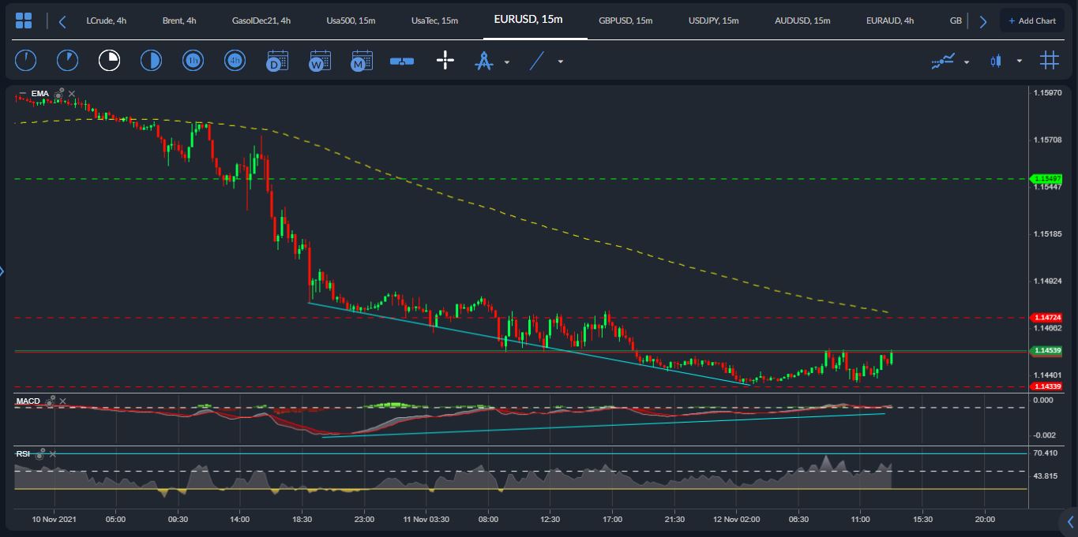Switch to the GBPUSD 15m tab

[x=625, y=21]
